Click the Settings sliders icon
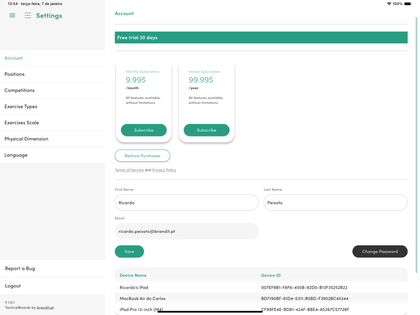 tap(27, 15)
